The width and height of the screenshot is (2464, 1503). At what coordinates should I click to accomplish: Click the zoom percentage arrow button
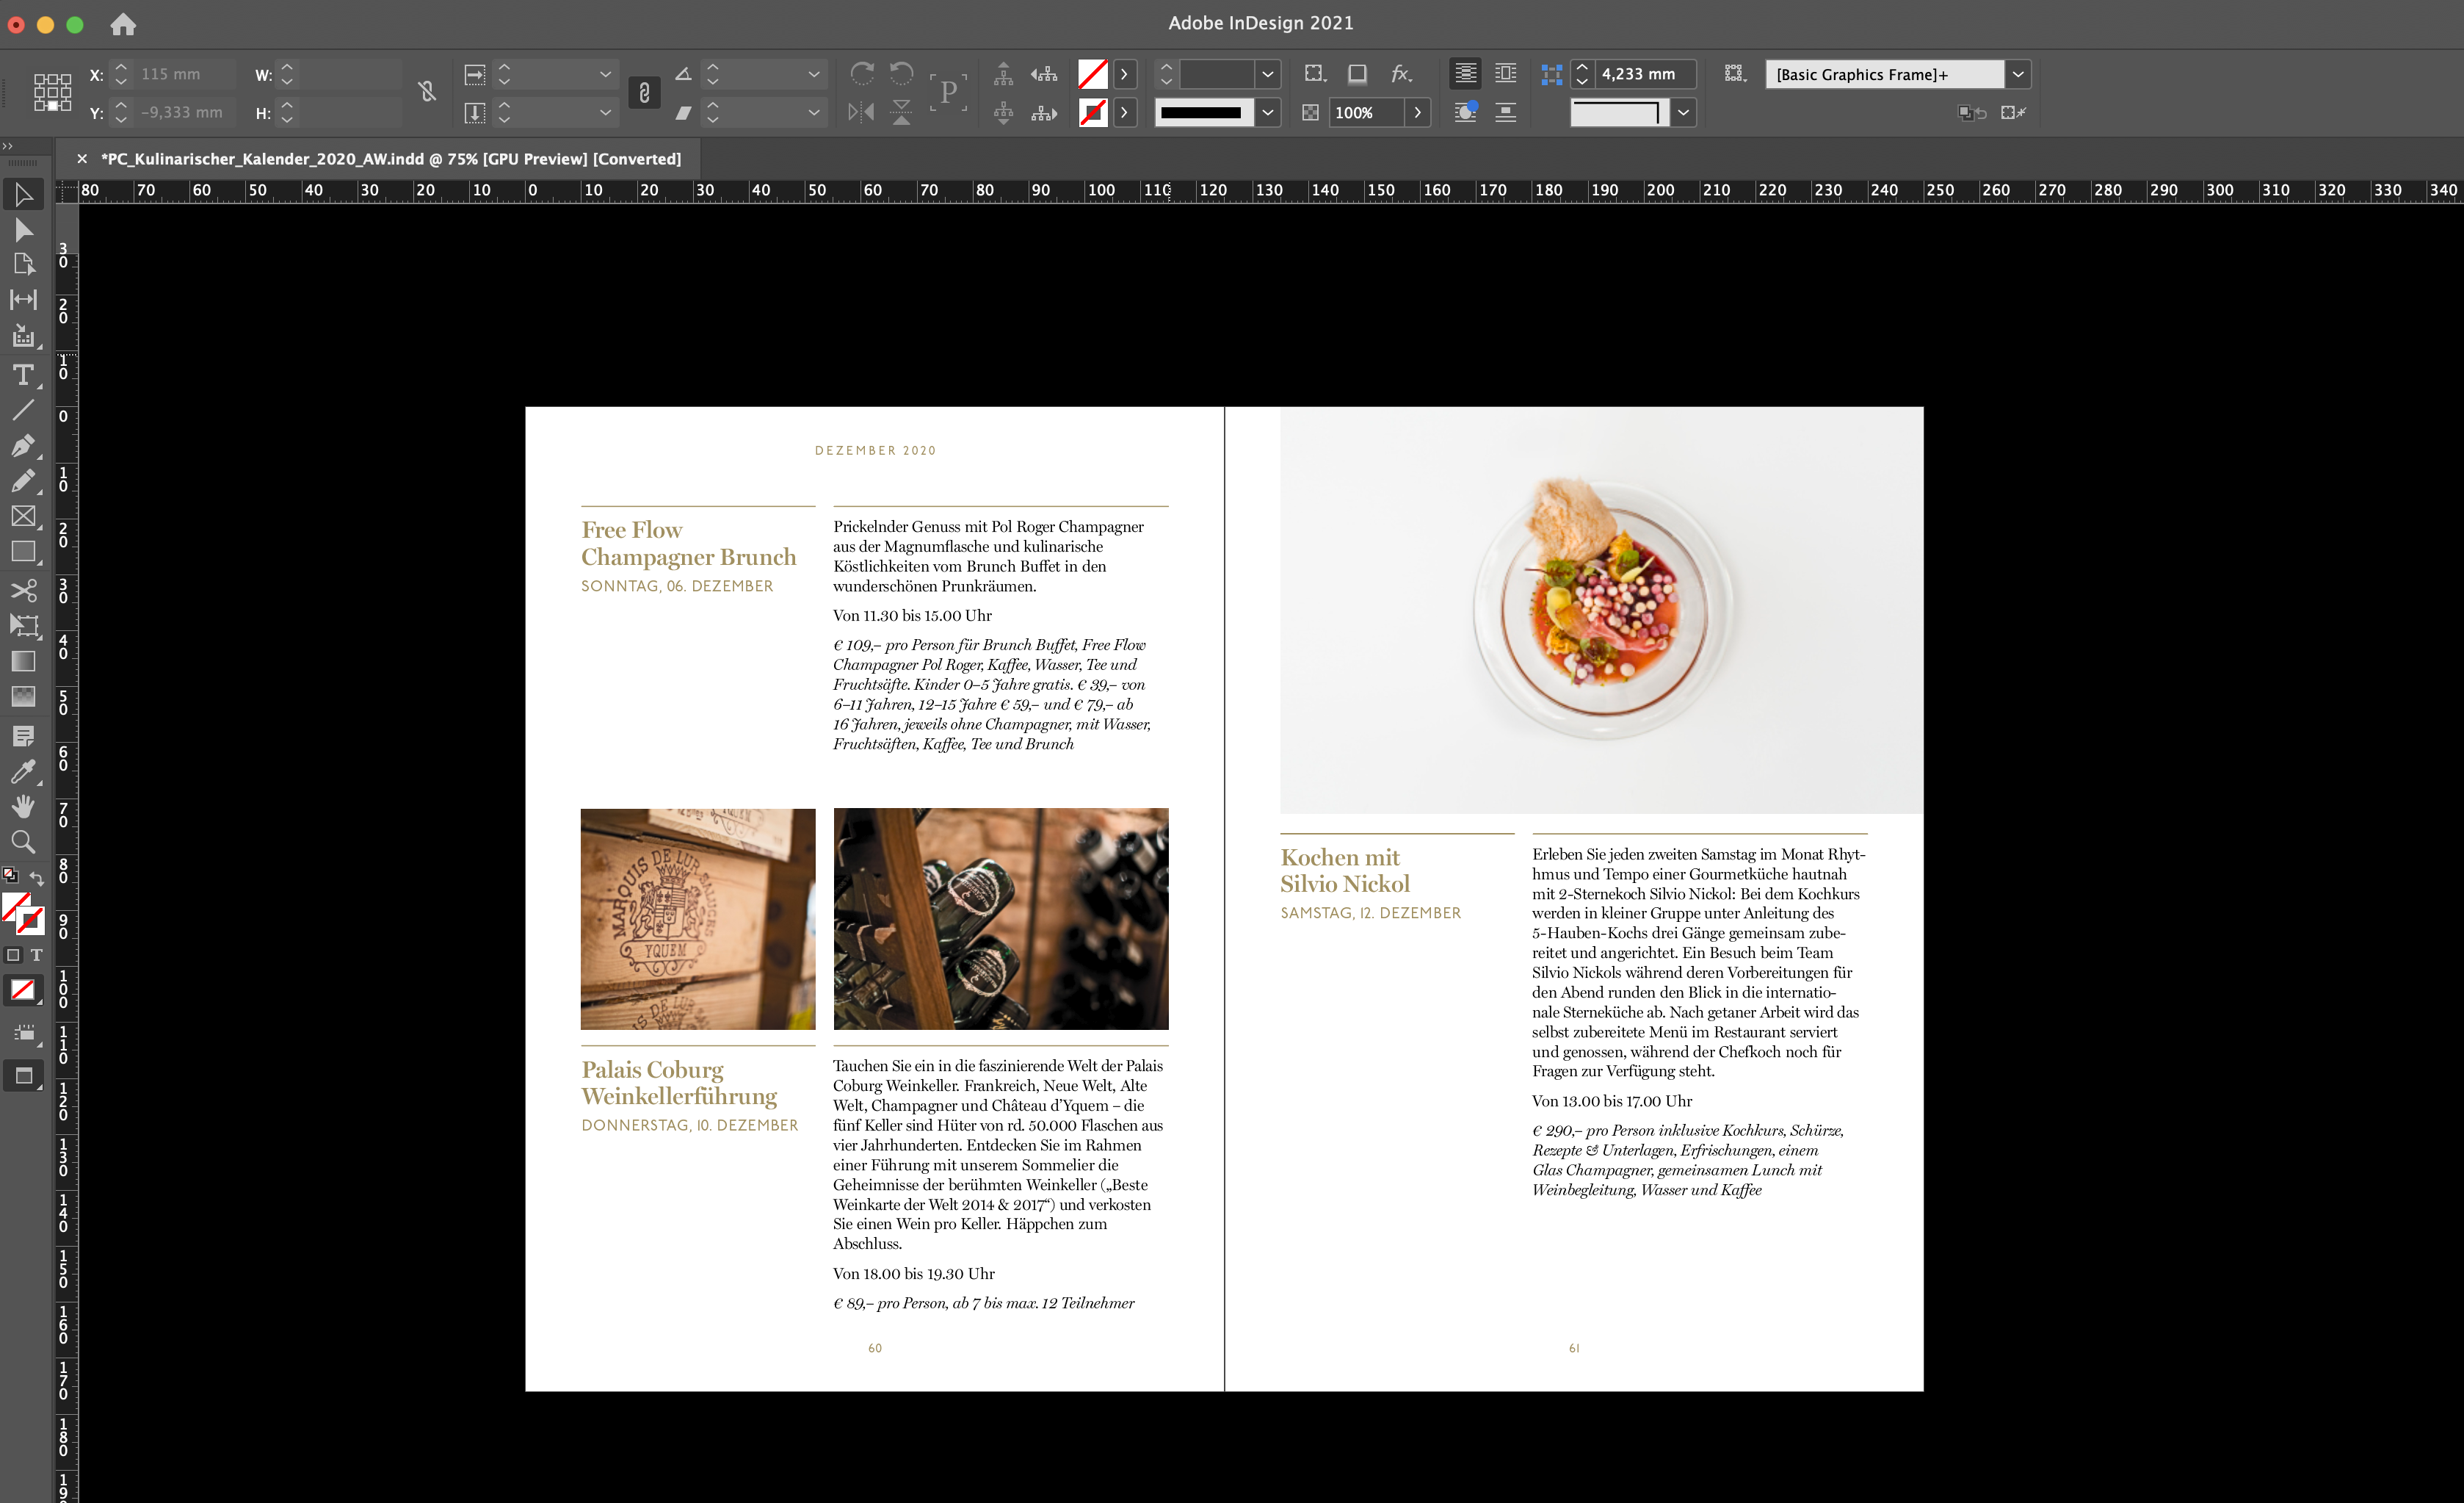(1419, 112)
